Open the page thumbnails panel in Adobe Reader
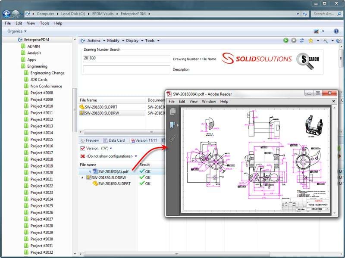 tap(173, 112)
